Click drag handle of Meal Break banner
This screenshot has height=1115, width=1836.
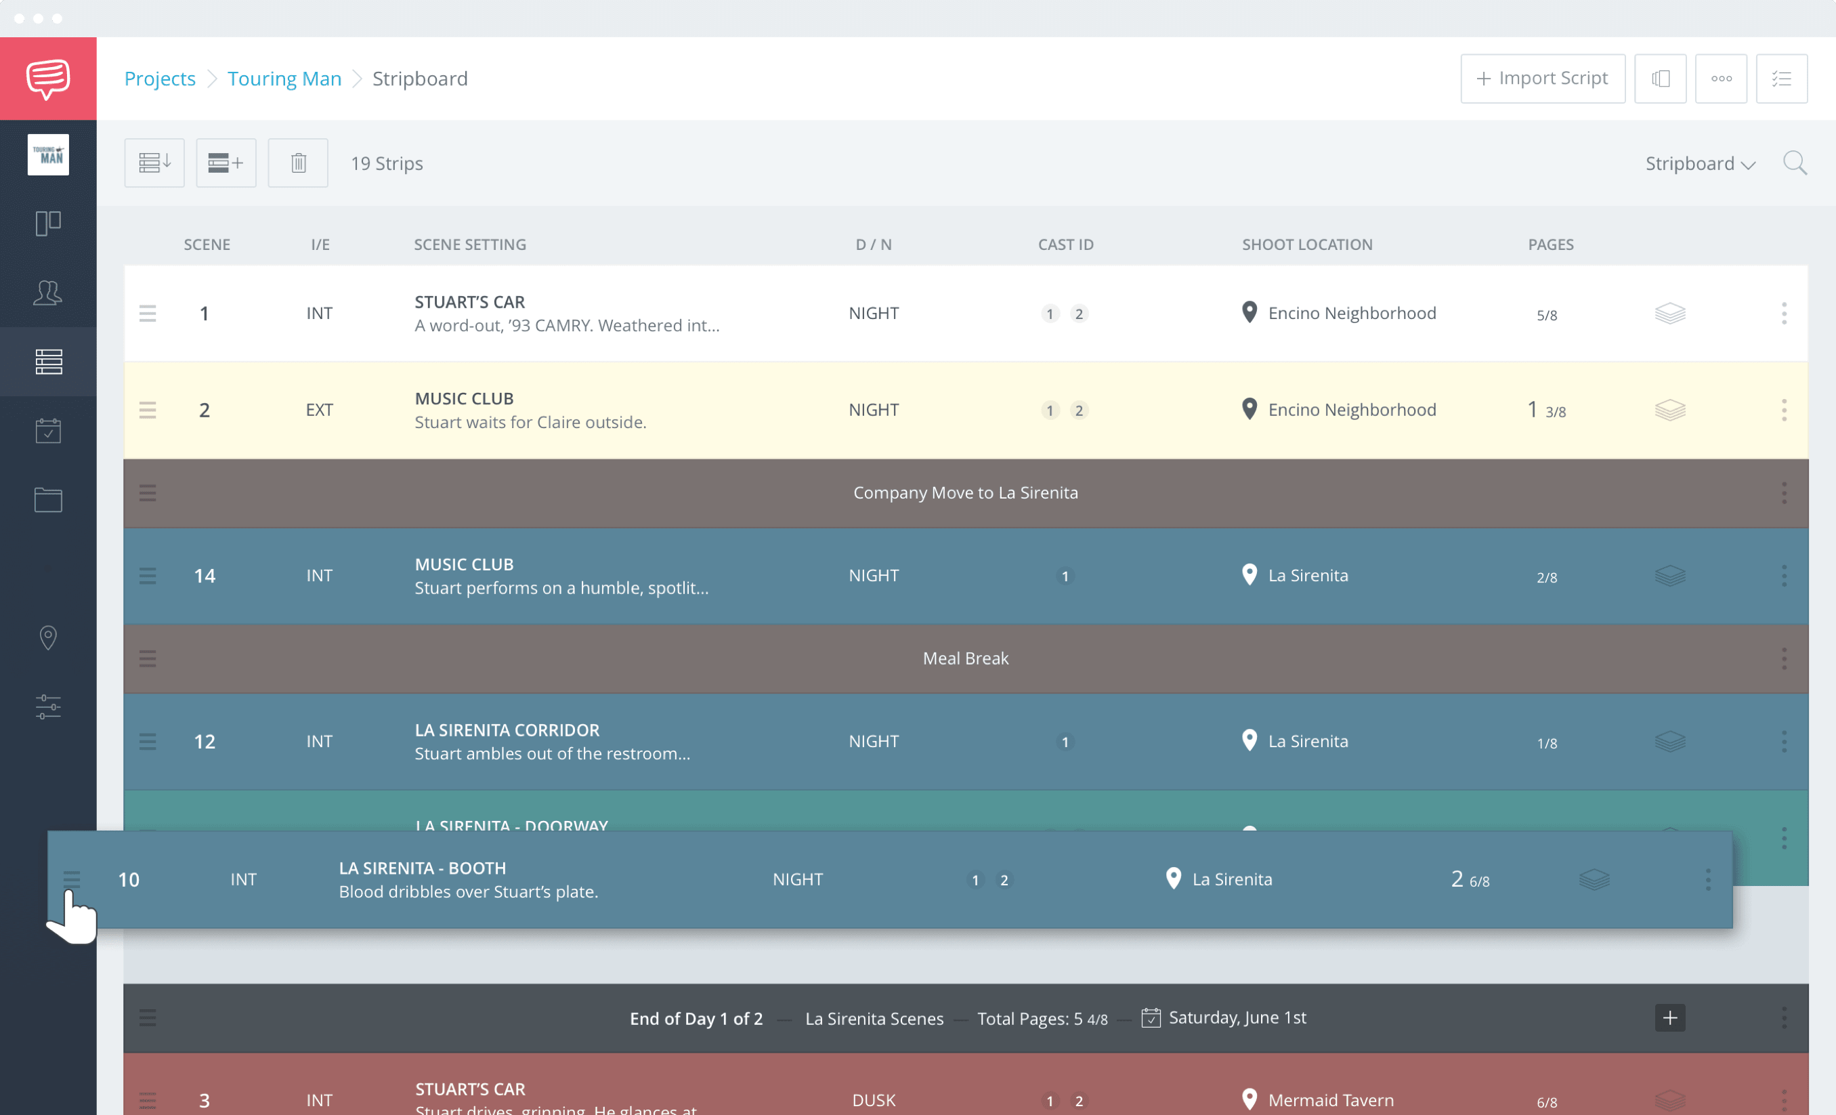(148, 658)
